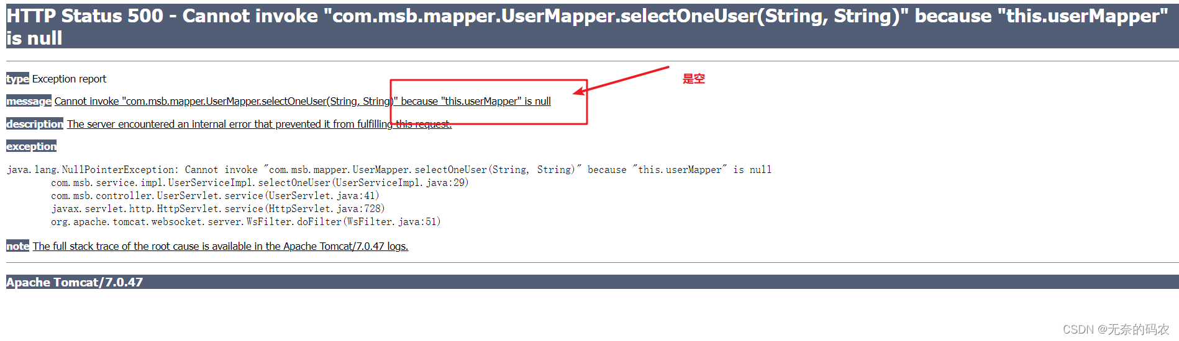1179x341 pixels.
Task: Click the 'Exception report' text
Action: 69,79
